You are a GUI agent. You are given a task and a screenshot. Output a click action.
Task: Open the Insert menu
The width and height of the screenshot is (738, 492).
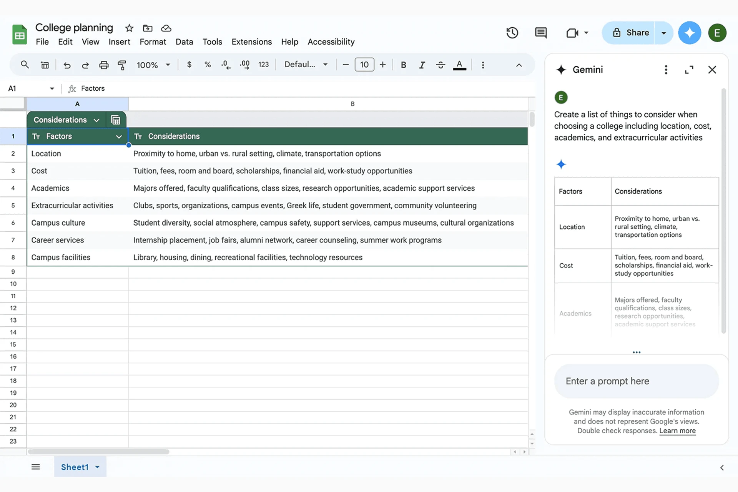coord(119,42)
